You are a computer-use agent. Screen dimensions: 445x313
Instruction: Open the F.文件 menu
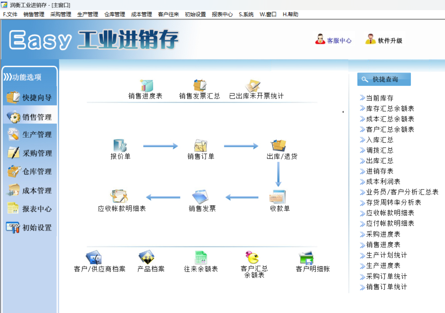click(10, 14)
